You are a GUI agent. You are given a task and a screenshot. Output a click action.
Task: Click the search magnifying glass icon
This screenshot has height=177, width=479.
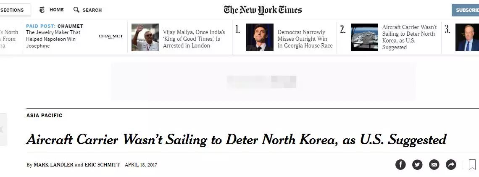pos(76,10)
